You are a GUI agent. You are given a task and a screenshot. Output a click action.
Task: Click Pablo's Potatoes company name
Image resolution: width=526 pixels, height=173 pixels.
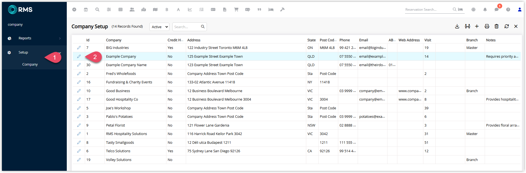[x=119, y=117]
